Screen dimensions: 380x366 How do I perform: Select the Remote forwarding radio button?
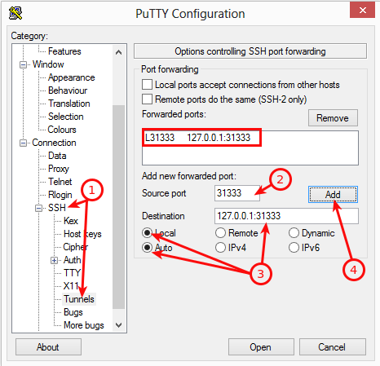[x=220, y=233]
